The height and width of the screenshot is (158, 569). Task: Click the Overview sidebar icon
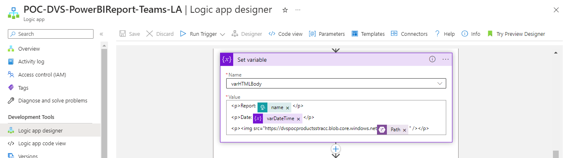[11, 49]
